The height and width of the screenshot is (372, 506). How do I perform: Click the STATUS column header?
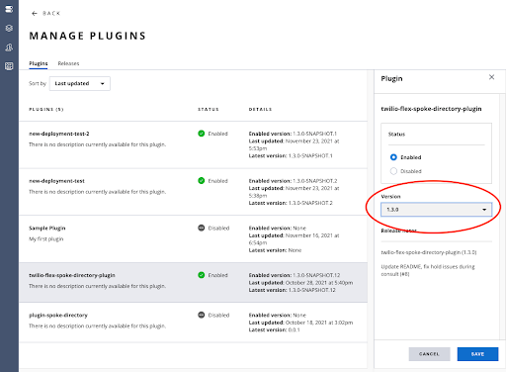pyautogui.click(x=209, y=109)
